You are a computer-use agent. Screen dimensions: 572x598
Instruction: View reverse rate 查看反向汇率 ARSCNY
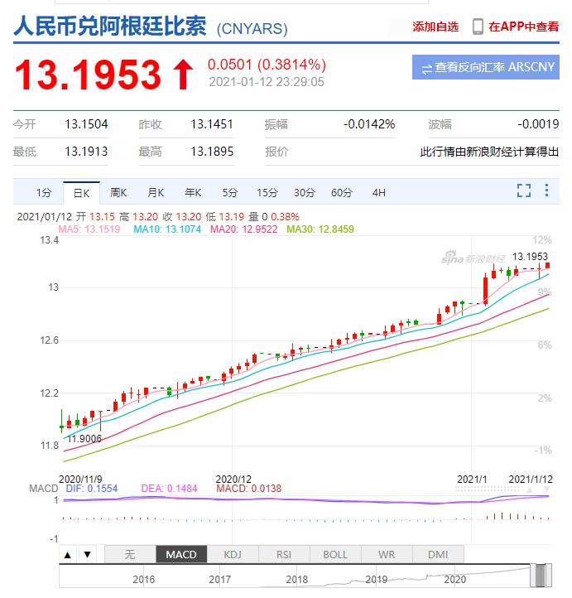point(485,67)
